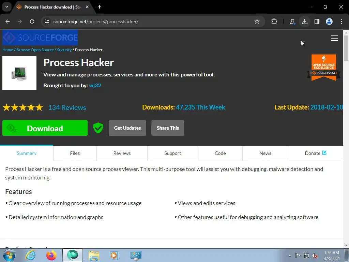Open the Security breadcrumb link
Screen dimensions: 349x262
pos(64,50)
